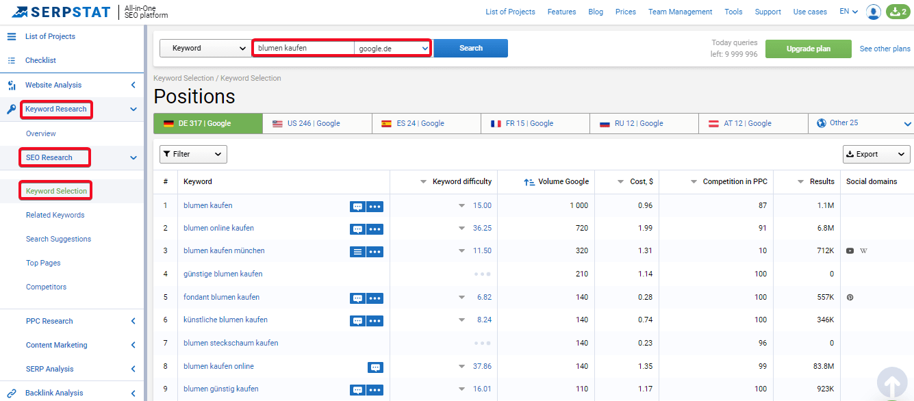
Task: Click the YouTube social domain icon
Action: click(x=850, y=251)
